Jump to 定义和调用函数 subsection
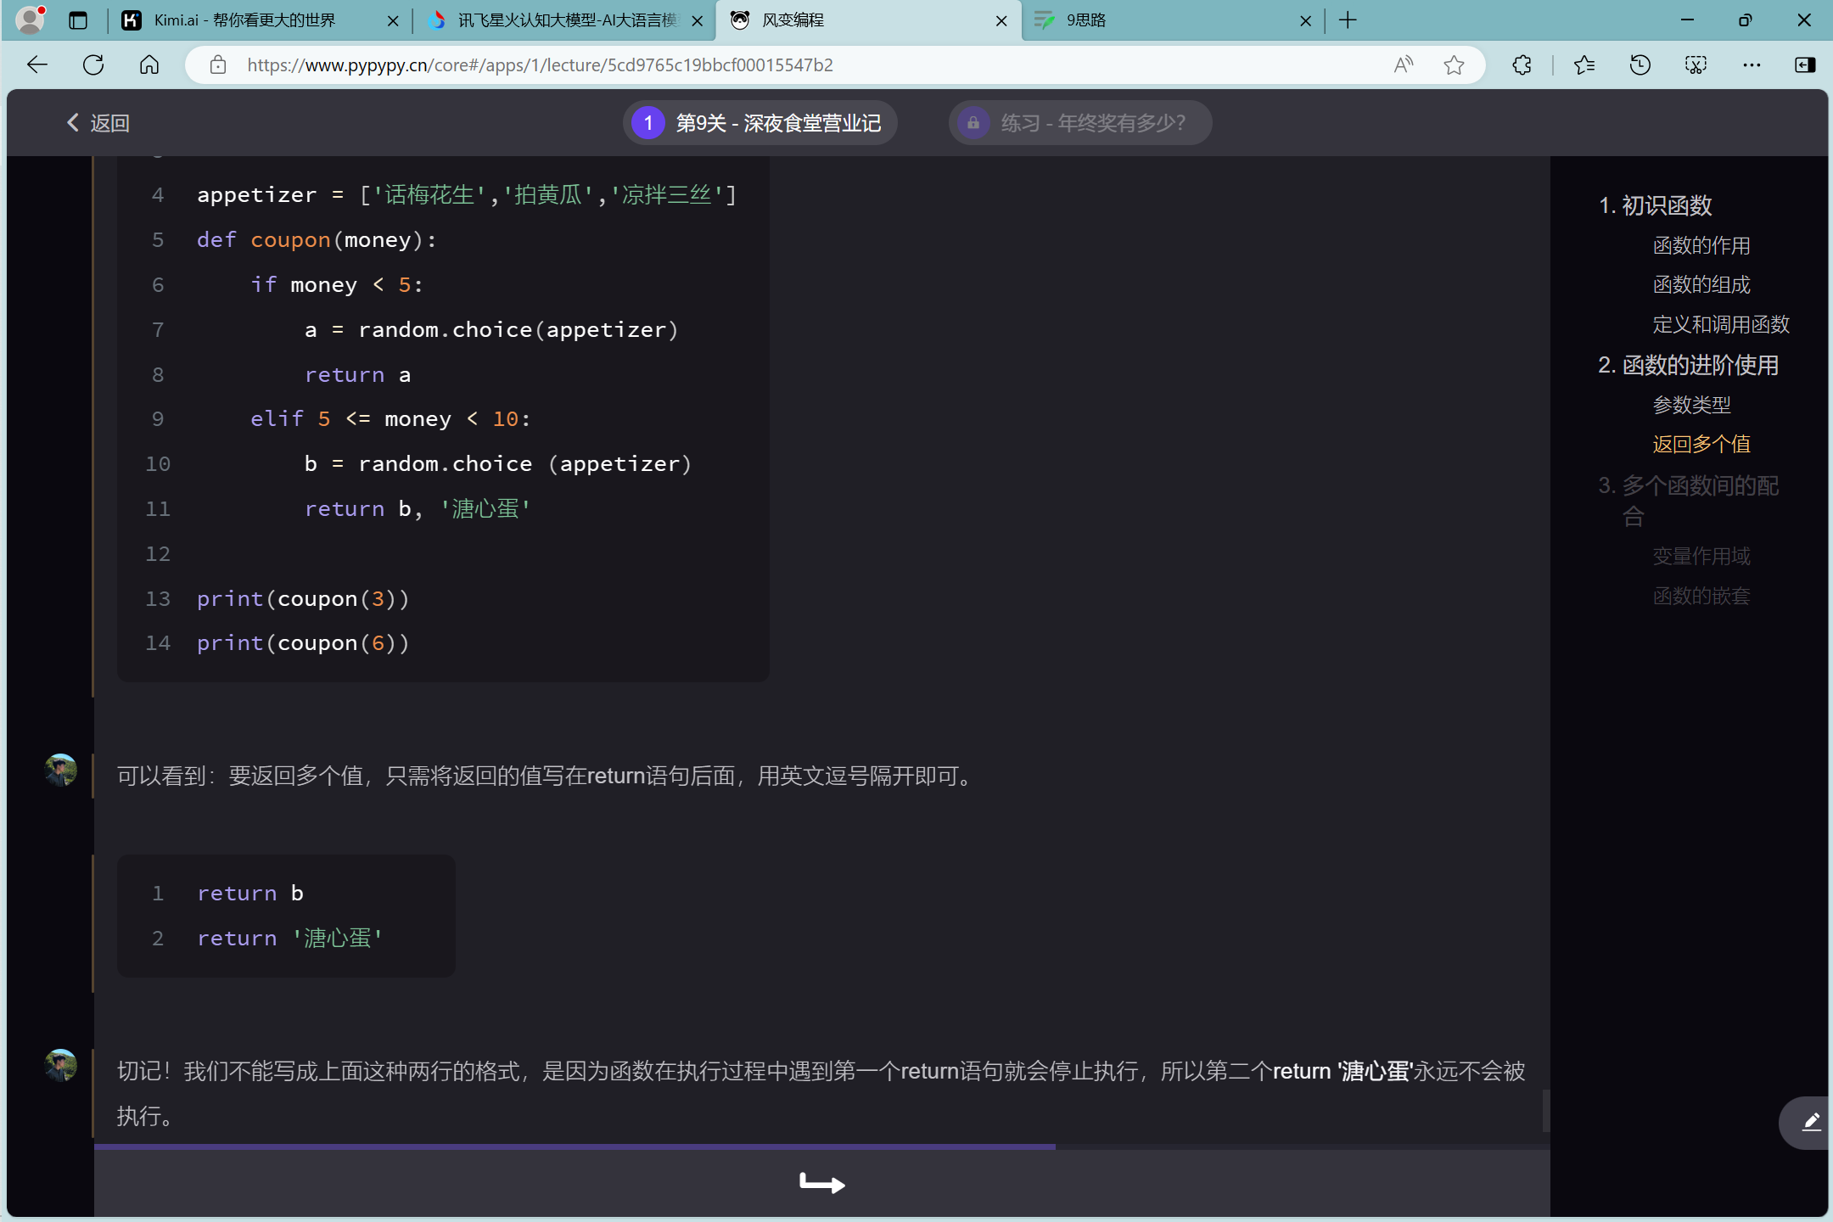The height and width of the screenshot is (1222, 1833). tap(1721, 324)
